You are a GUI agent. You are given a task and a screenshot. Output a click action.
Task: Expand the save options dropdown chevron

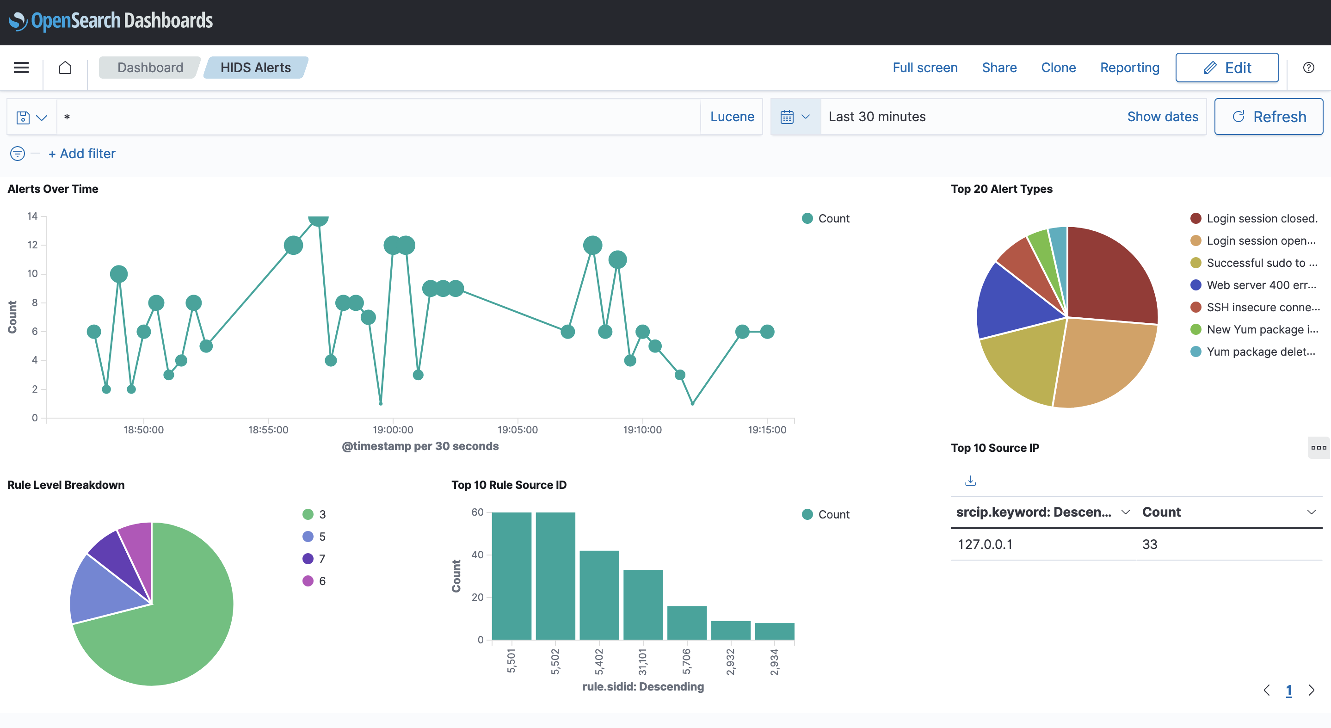click(x=41, y=117)
